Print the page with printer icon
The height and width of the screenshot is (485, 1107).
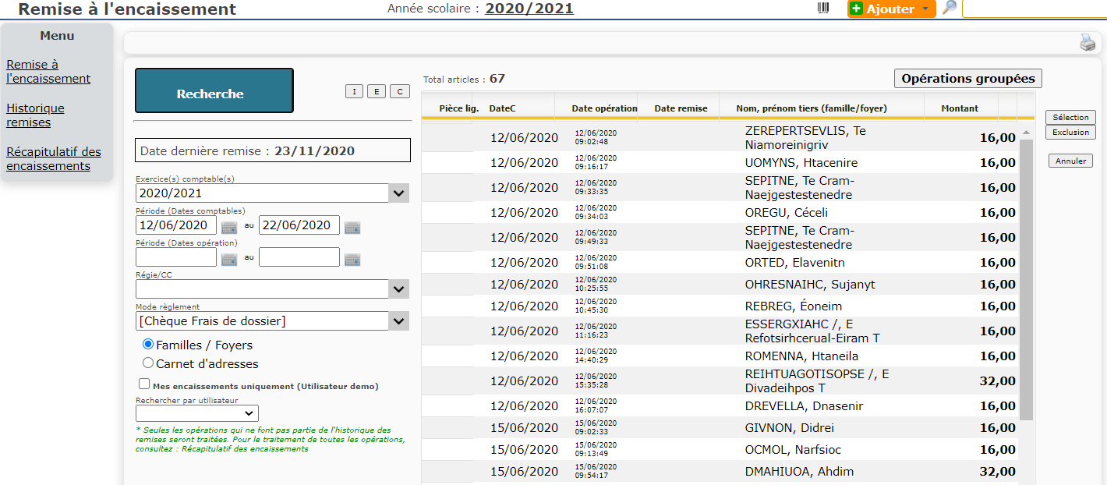[x=1088, y=43]
